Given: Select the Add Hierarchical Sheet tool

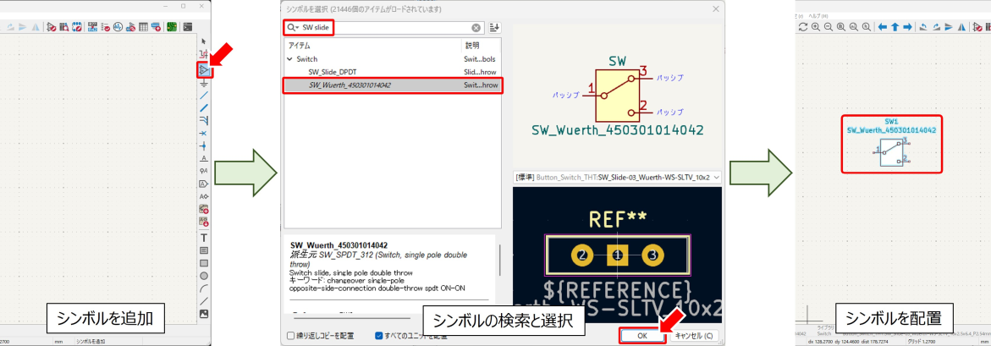Looking at the screenshot, I should [x=203, y=209].
